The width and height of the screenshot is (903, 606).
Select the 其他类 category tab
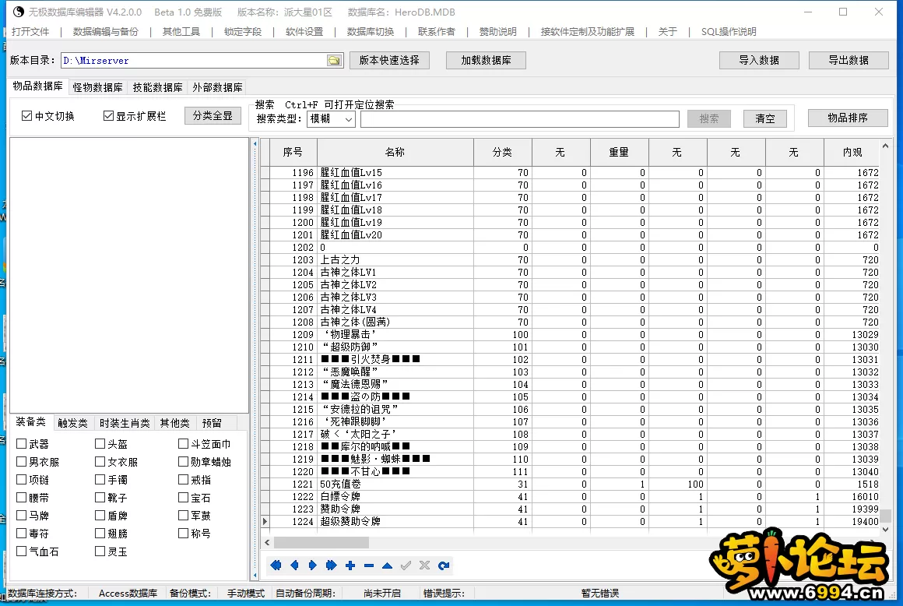coord(175,424)
